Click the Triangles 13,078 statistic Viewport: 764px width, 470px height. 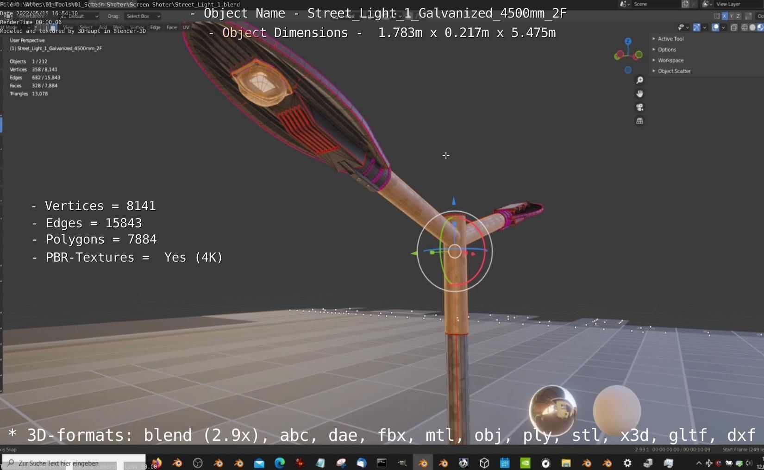click(29, 94)
